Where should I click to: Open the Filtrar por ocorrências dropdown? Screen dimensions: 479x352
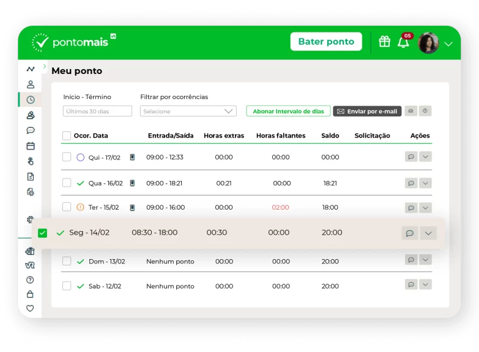point(188,111)
